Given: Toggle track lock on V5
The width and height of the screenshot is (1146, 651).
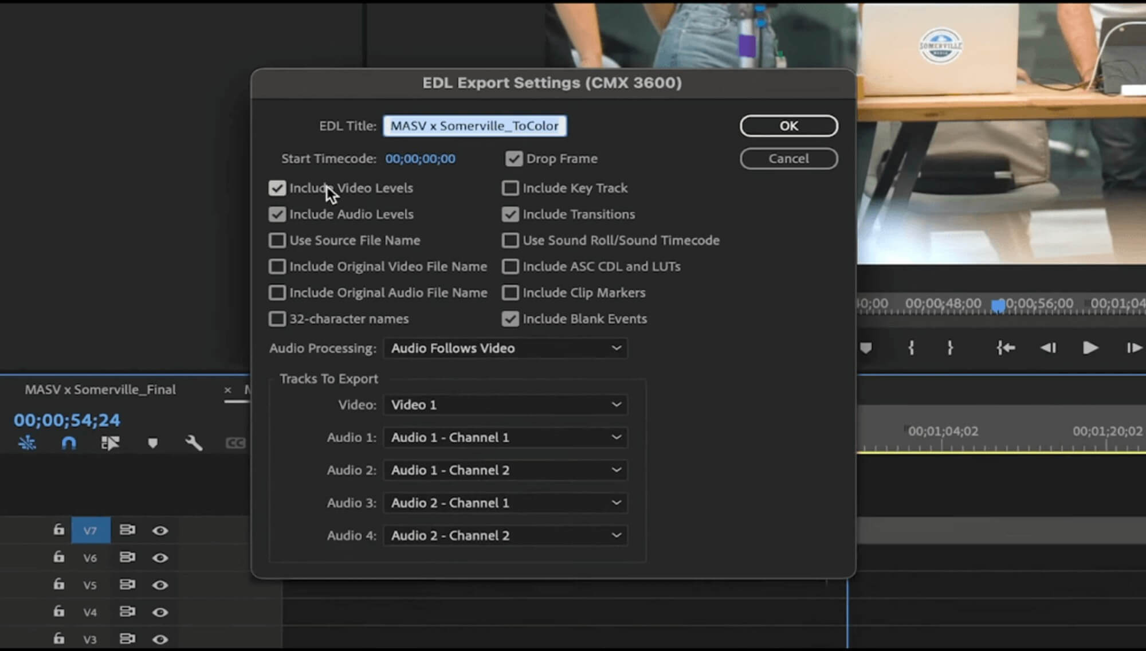Looking at the screenshot, I should tap(58, 584).
